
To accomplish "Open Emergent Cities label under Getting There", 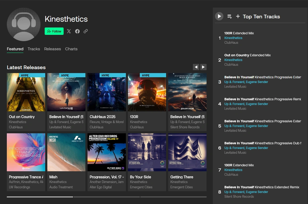I will (x=182, y=187).
